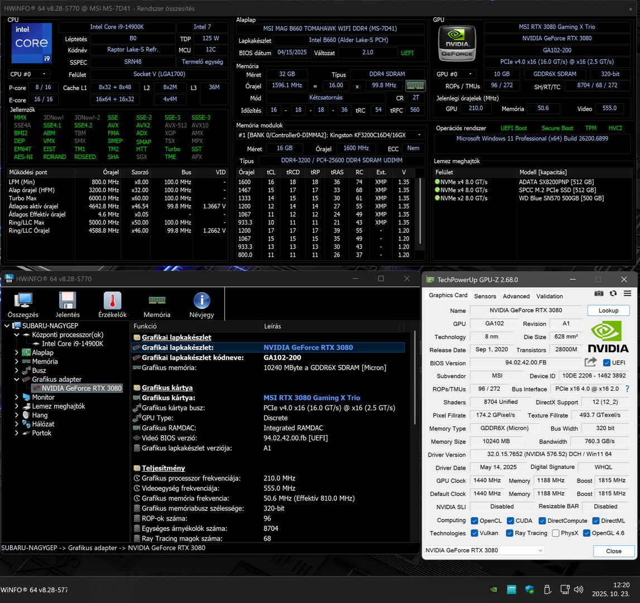Open the GPU #0 selector dropdown
Screen dimensions: 640x603
click(x=455, y=74)
